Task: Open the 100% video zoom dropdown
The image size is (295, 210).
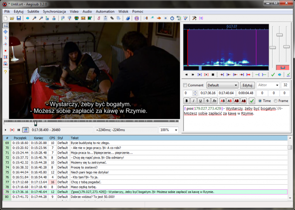Action: click(x=169, y=130)
